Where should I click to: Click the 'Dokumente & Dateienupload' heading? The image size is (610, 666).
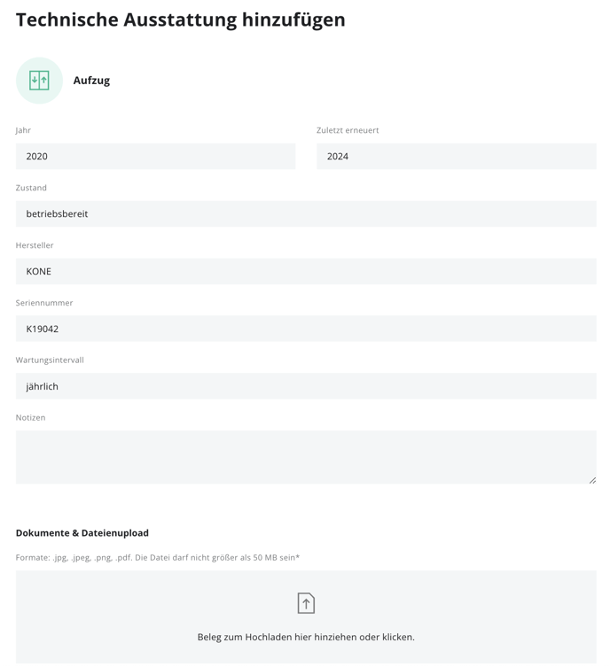click(82, 532)
